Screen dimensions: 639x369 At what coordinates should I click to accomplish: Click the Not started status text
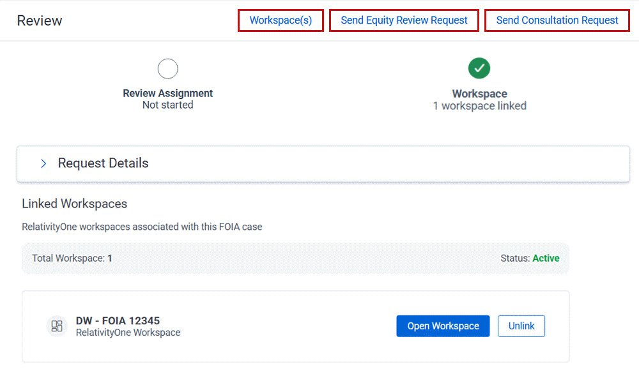(167, 105)
